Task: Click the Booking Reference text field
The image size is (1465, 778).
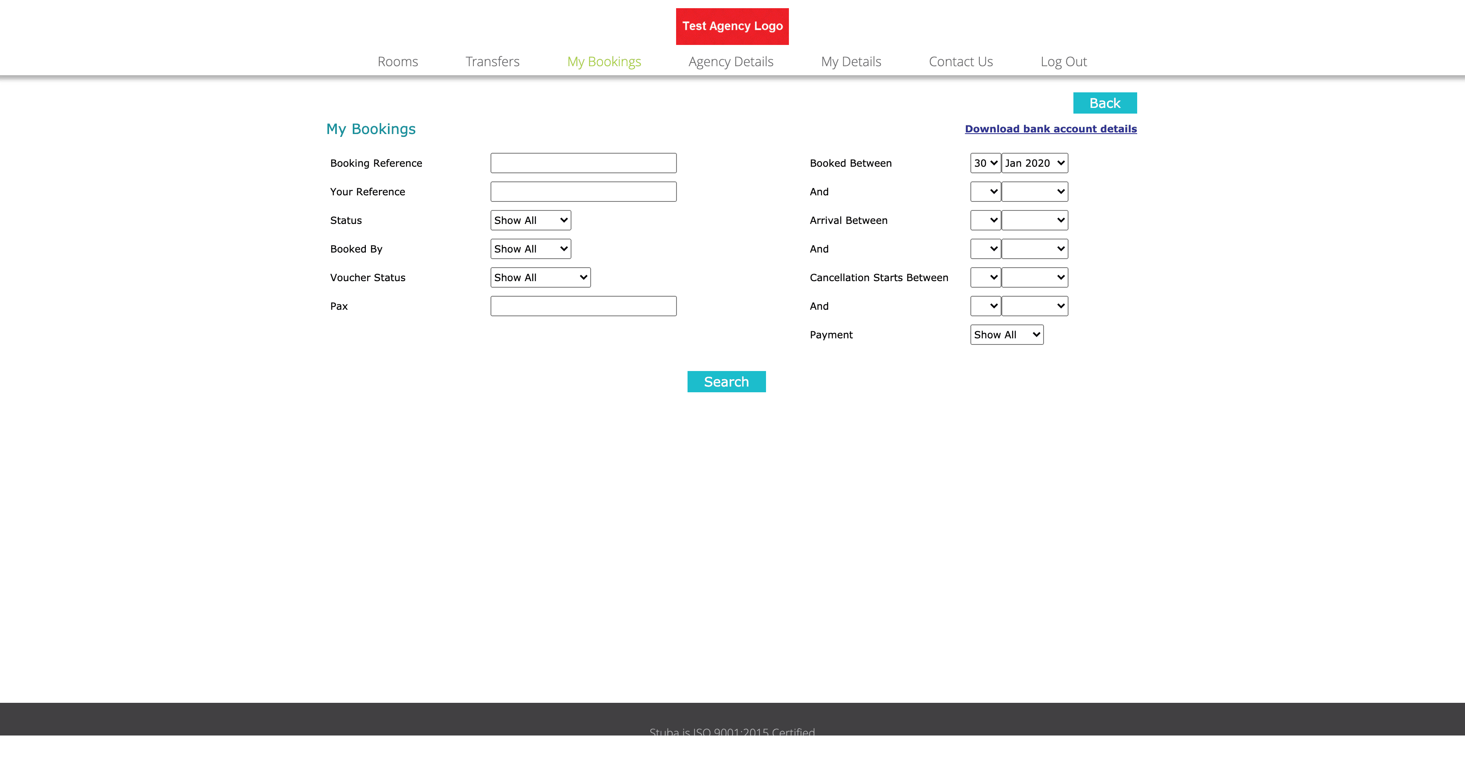Action: pyautogui.click(x=583, y=163)
